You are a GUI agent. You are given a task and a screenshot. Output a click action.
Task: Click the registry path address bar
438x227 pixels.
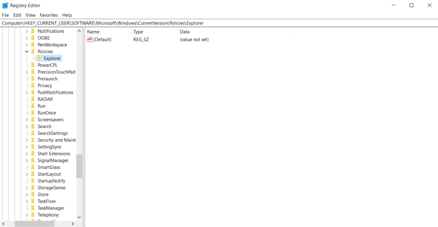[219, 23]
